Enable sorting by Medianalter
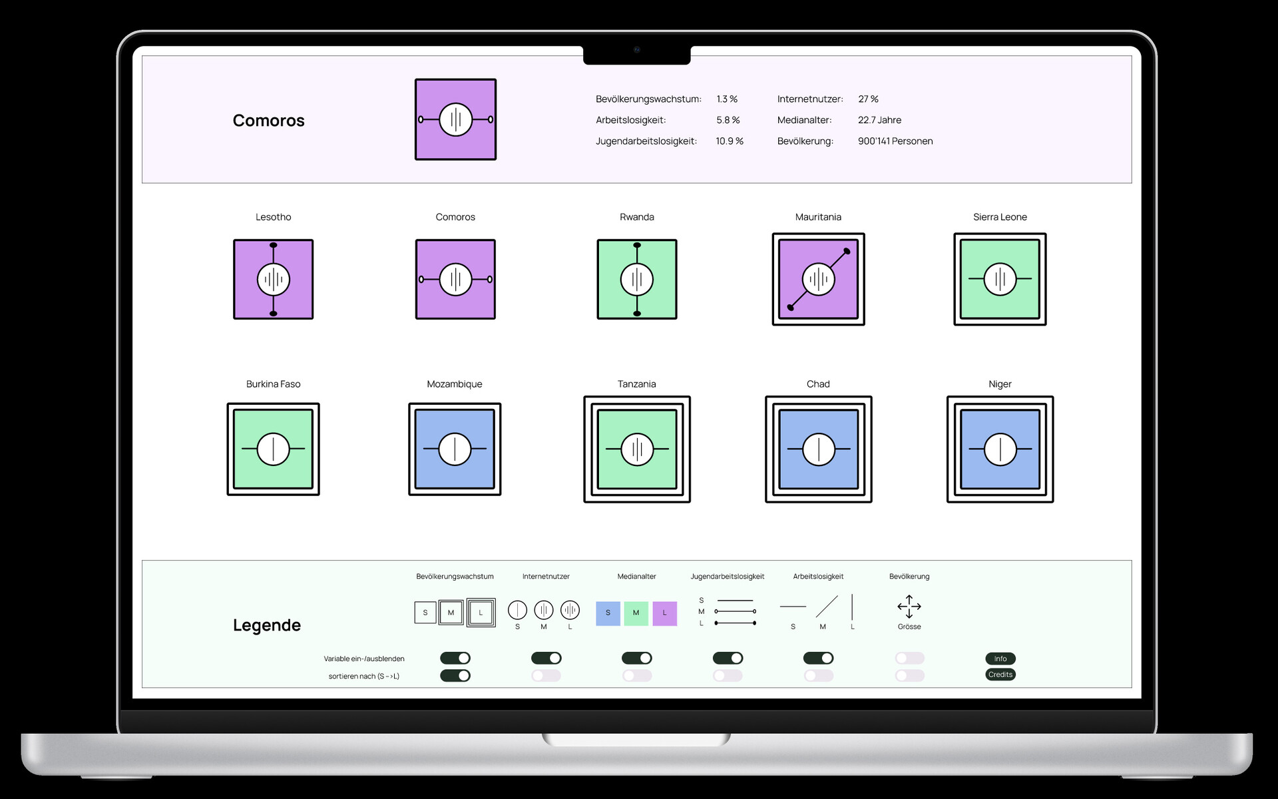 tap(637, 675)
